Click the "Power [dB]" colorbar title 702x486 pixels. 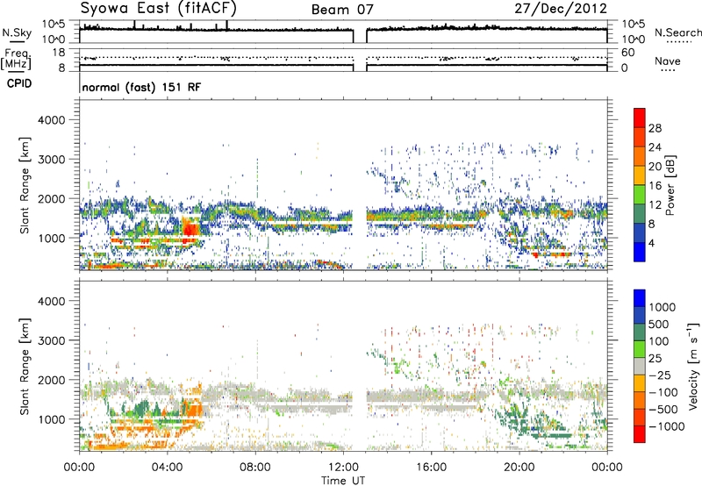click(670, 186)
